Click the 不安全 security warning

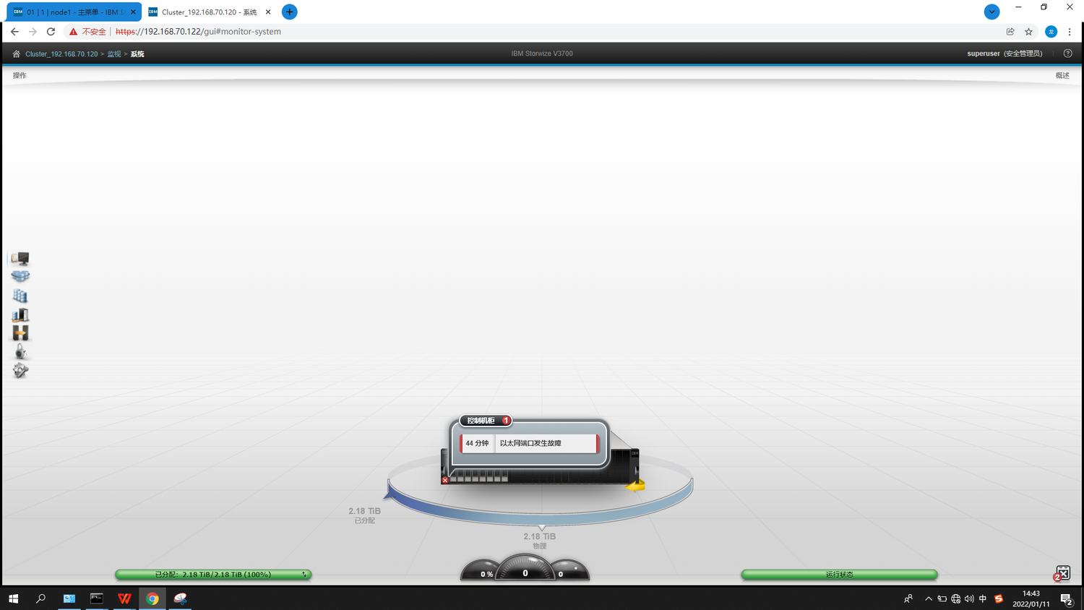(x=87, y=32)
